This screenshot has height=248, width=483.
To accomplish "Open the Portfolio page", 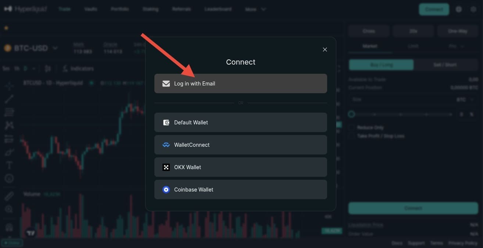I will point(120,9).
